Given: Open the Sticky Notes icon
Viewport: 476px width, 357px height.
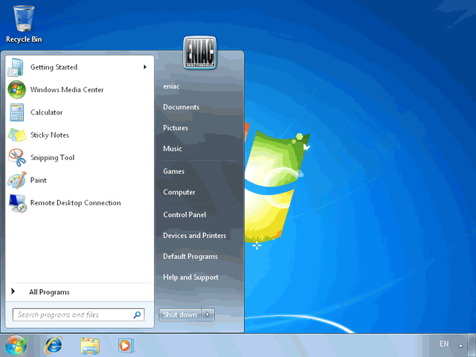Looking at the screenshot, I should pyautogui.click(x=17, y=135).
